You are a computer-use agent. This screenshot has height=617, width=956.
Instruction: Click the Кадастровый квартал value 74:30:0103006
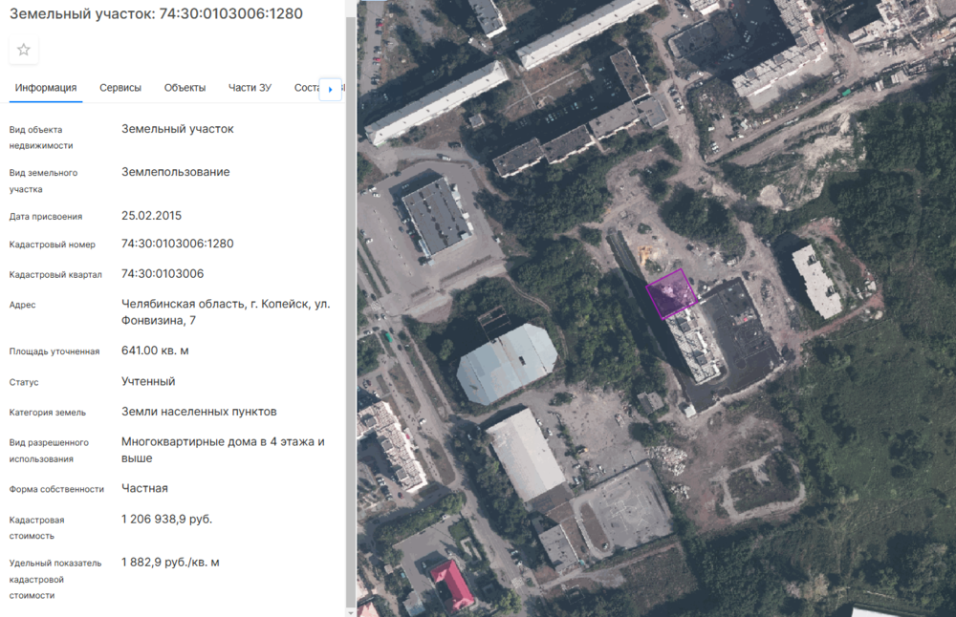pyautogui.click(x=163, y=274)
